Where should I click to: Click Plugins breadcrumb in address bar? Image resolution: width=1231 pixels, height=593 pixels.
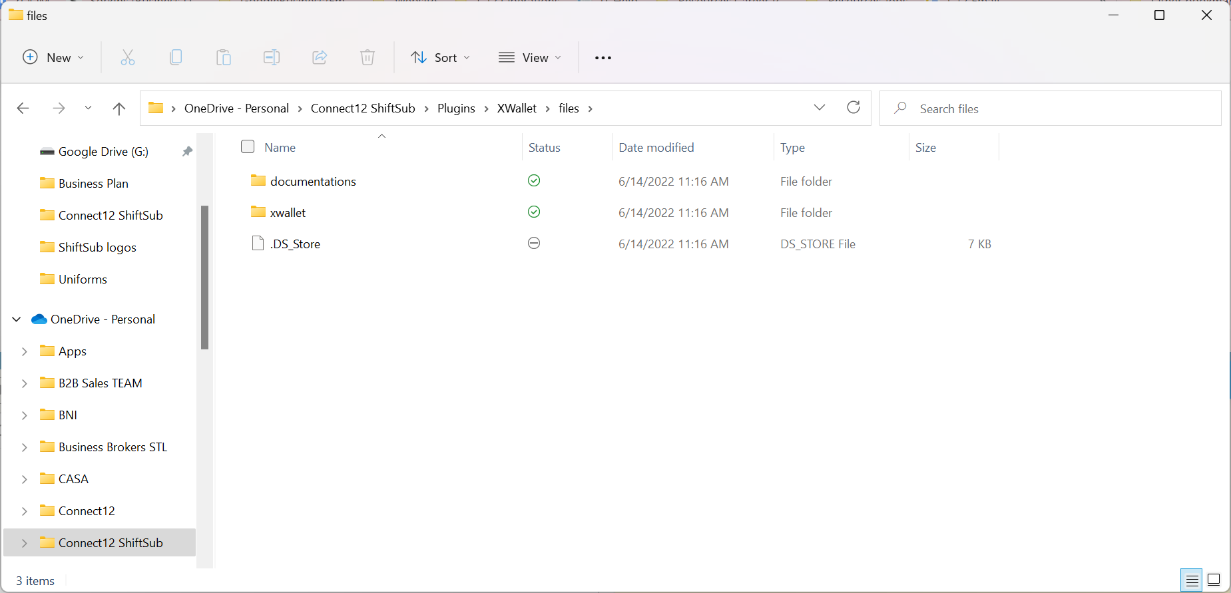click(x=456, y=108)
